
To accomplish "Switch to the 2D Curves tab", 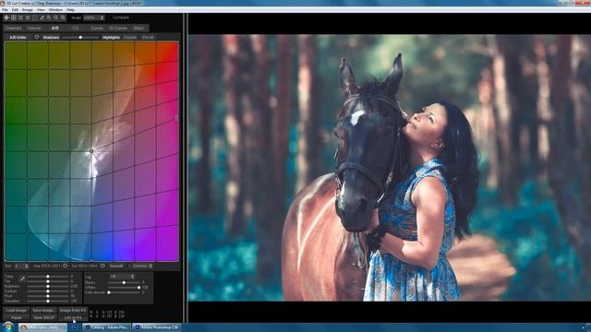I will pos(118,29).
